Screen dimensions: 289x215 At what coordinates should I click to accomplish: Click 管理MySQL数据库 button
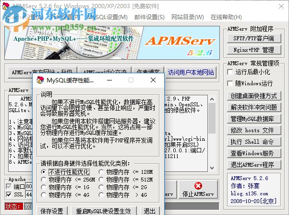254,119
